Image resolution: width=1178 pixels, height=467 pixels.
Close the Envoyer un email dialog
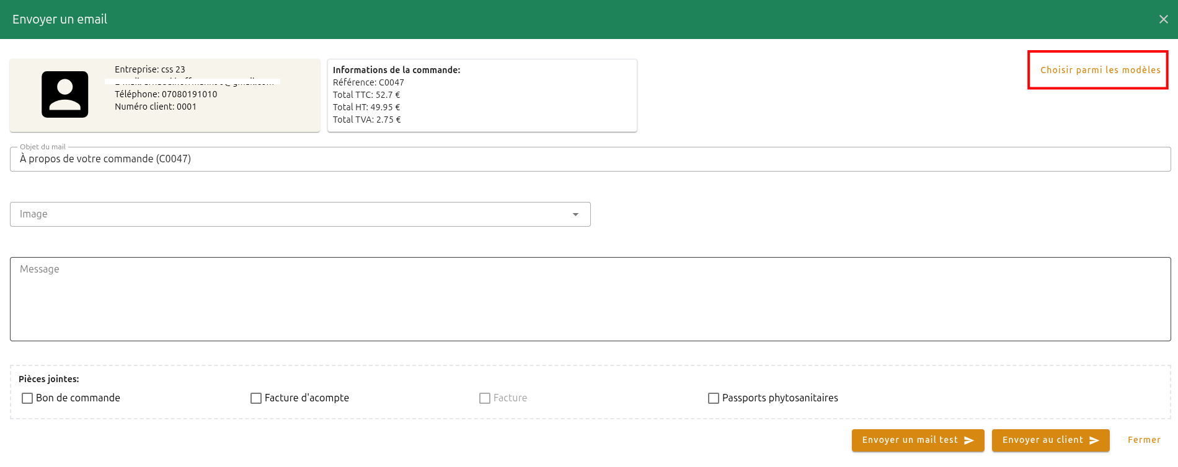coord(1163,19)
